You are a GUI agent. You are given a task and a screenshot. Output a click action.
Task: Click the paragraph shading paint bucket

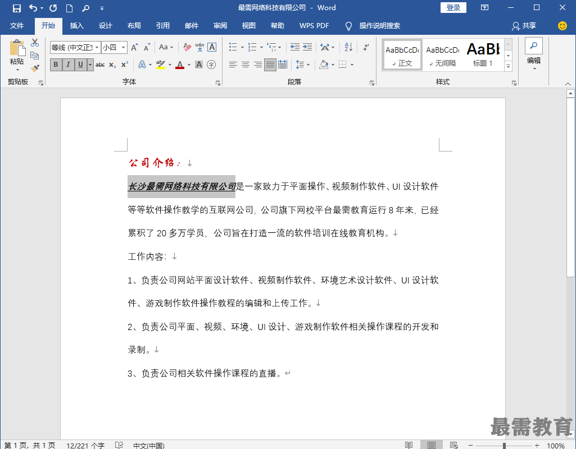(324, 65)
